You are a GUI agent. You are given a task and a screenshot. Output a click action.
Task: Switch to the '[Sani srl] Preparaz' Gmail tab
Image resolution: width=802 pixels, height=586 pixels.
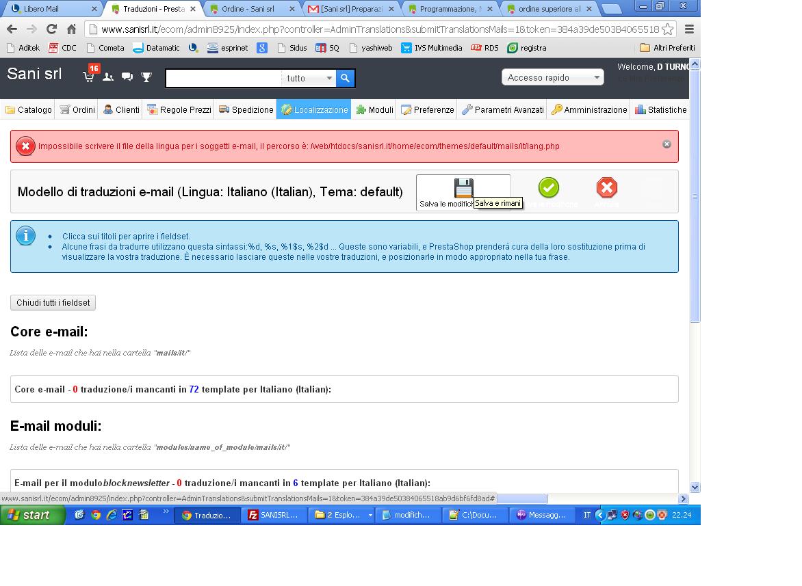(350, 9)
